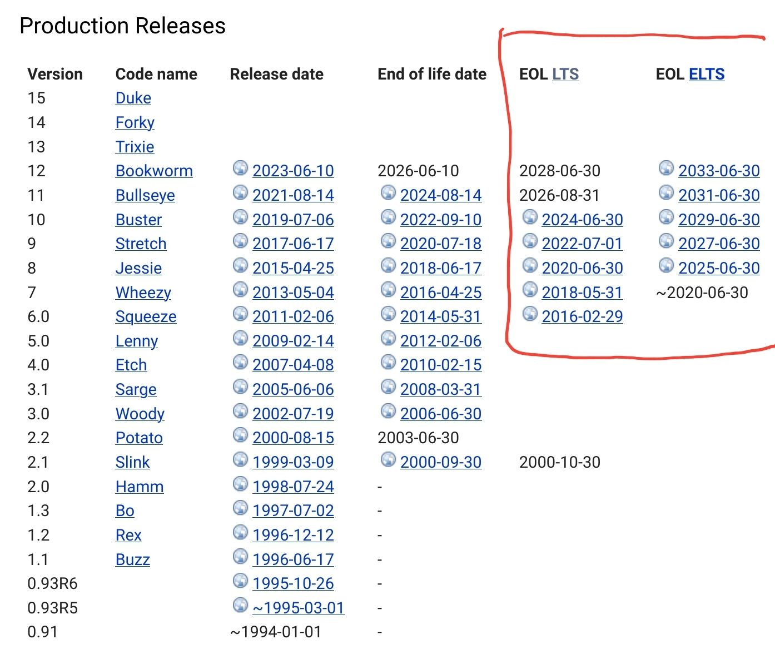Click globe icon next to Etch release 2007-04-08
The image size is (775, 654).
coord(240,362)
